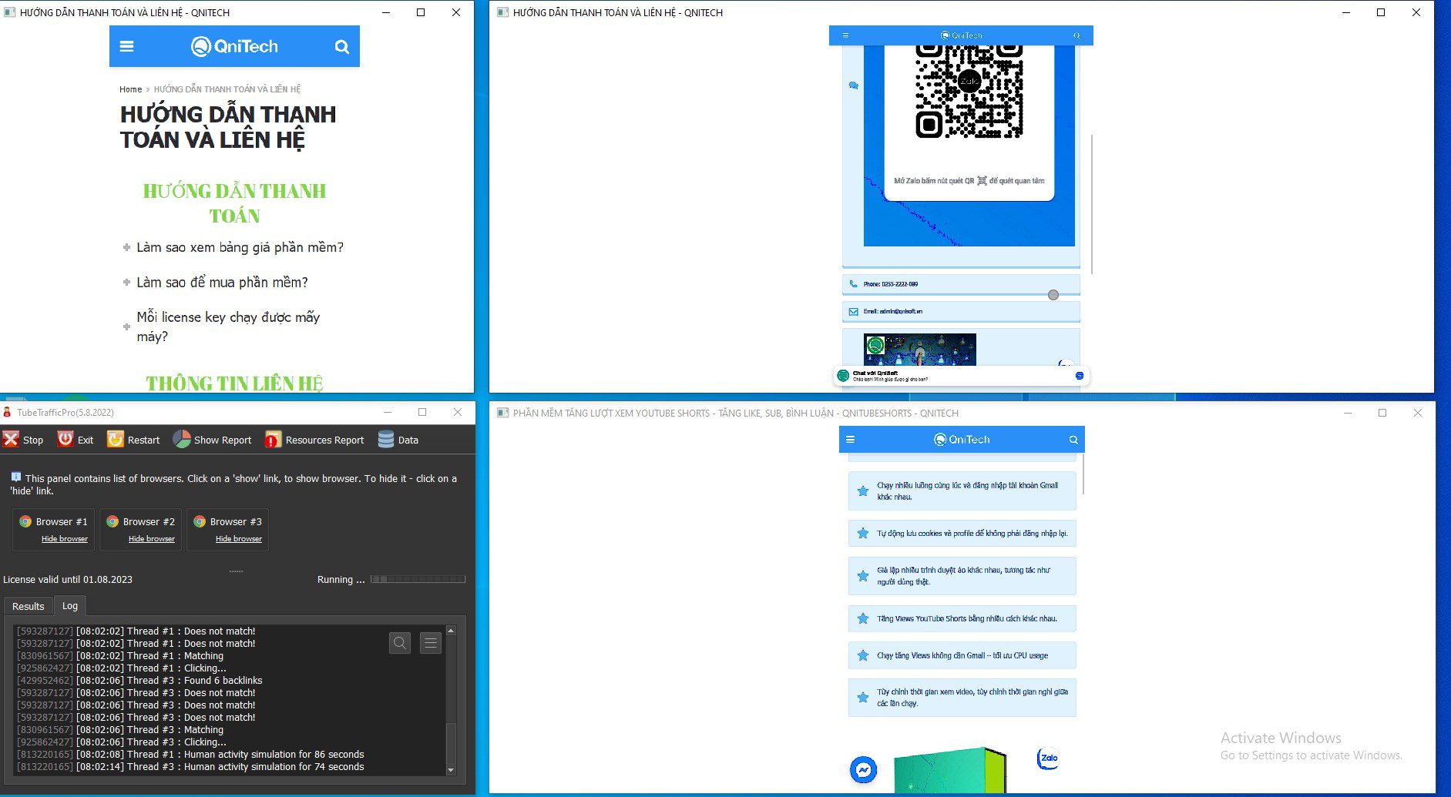Open hamburger menu in YouTube Shorts window
This screenshot has width=1451, height=797.
851,440
